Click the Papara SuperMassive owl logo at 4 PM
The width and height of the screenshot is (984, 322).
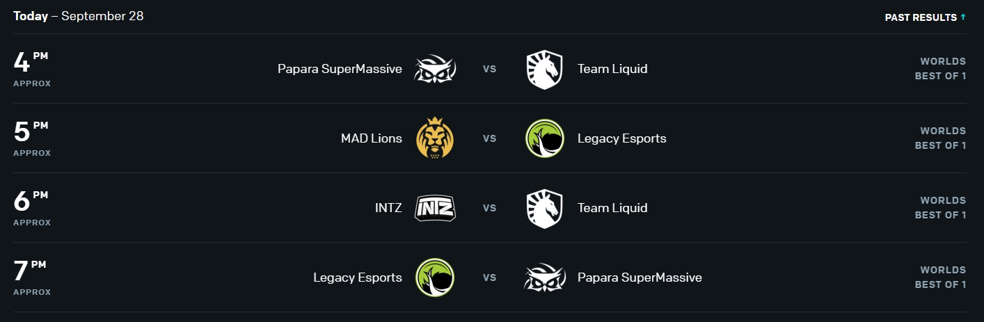(x=435, y=69)
